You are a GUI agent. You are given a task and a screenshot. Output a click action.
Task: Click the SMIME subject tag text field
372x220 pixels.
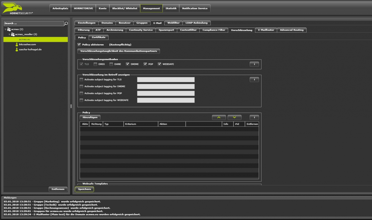tap(166, 86)
